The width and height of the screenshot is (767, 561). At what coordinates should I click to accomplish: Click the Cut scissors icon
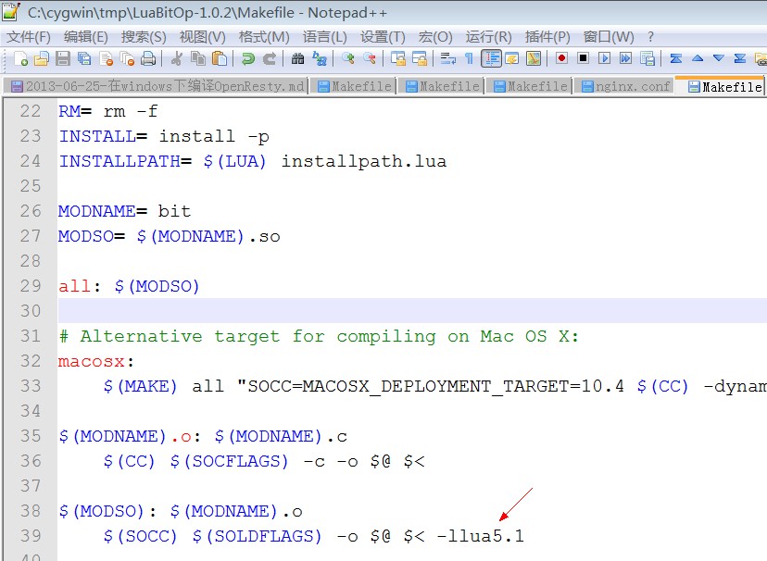coord(176,58)
